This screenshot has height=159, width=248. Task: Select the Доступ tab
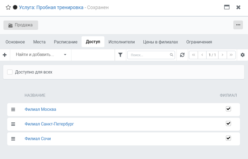(x=93, y=42)
